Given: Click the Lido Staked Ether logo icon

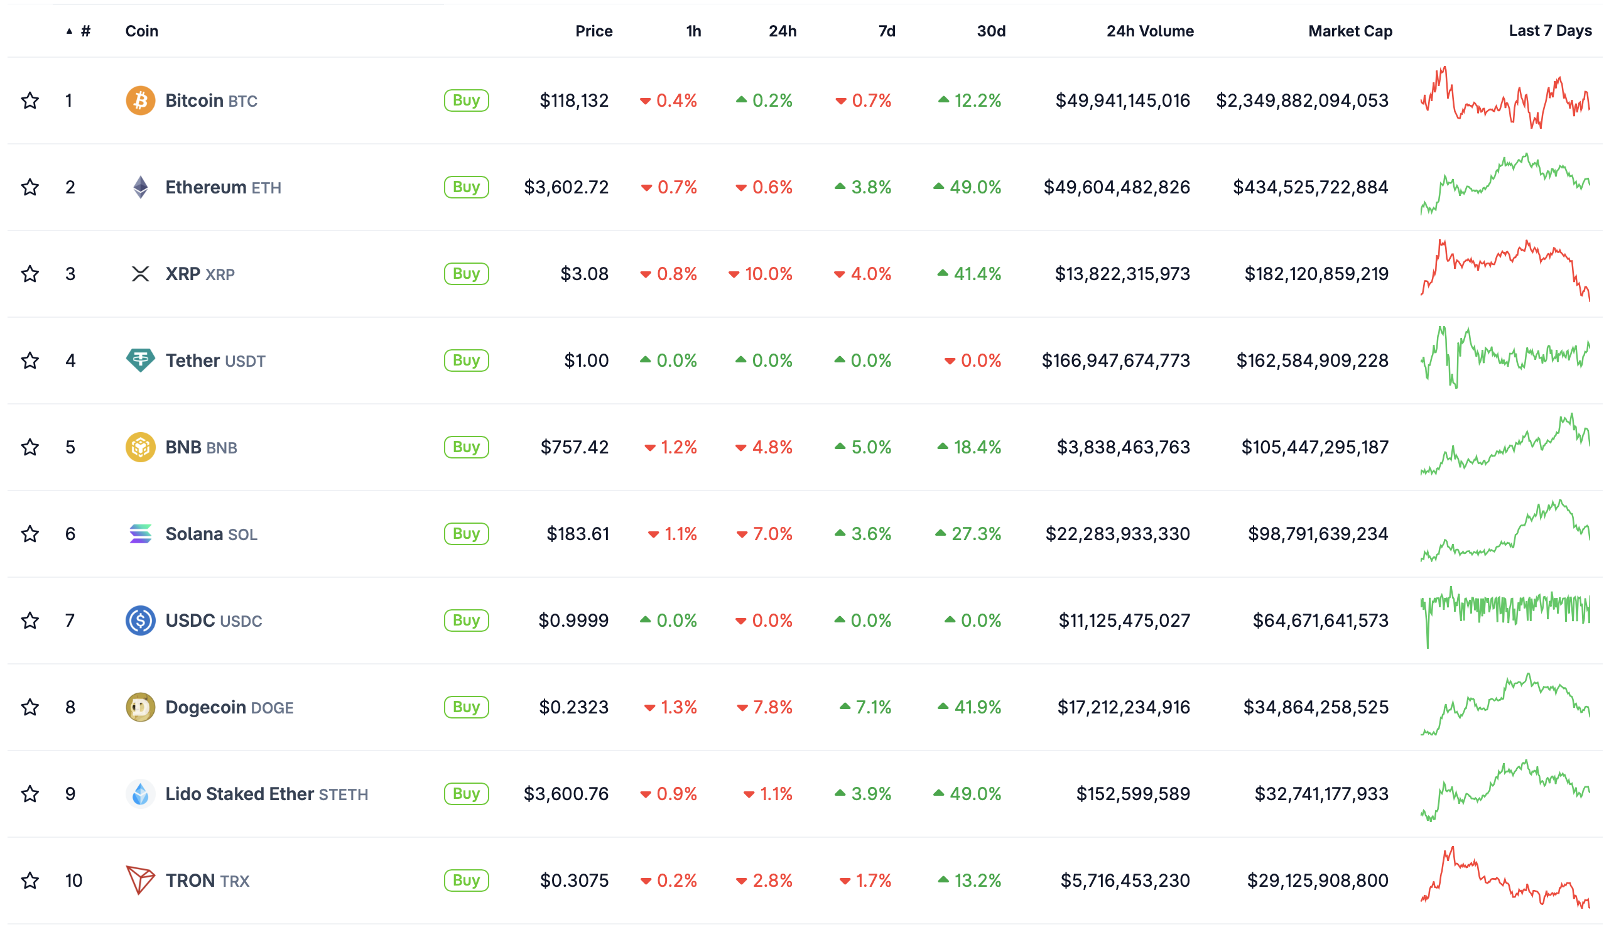Looking at the screenshot, I should pyautogui.click(x=140, y=793).
